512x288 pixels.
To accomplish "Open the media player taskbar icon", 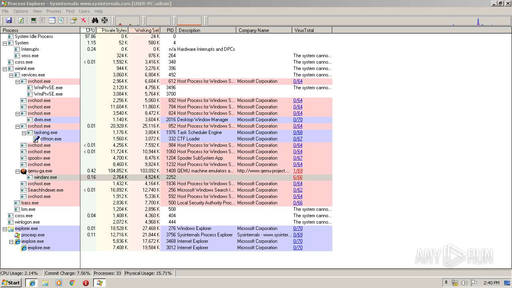I will point(59,283).
